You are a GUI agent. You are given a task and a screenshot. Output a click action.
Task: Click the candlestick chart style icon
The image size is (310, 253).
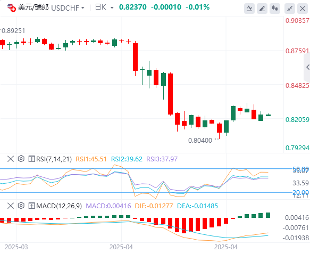275,9
